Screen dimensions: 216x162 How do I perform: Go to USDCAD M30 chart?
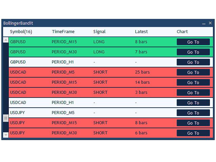point(193,92)
